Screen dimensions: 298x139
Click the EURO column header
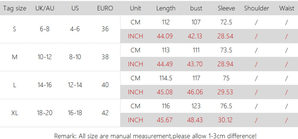tap(105, 8)
